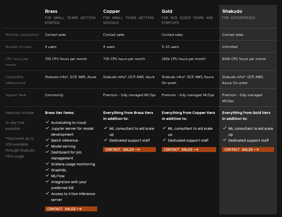
Task: Click the checkmark beside Grafana usage monitoring
Action: pos(47,164)
